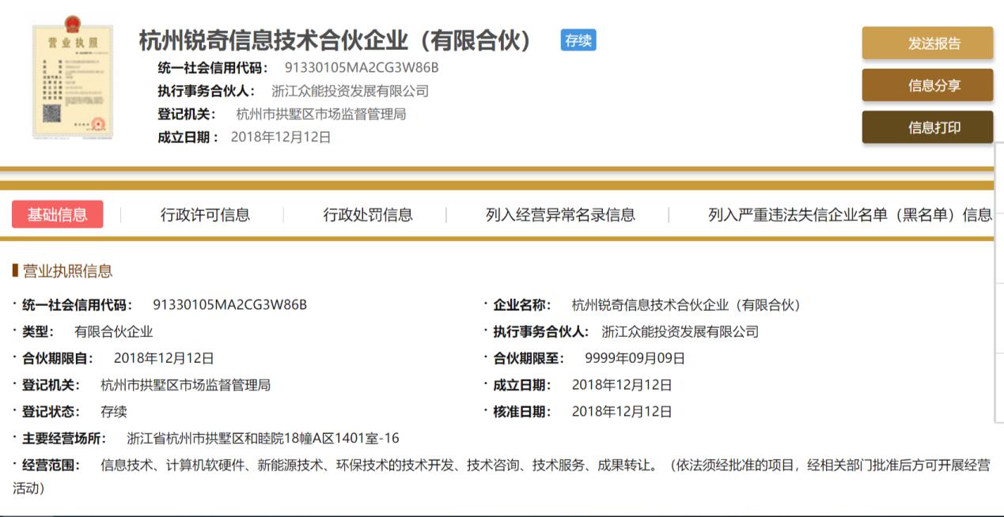Click the 登记状态 value 存续
The height and width of the screenshot is (517, 1004).
pos(114,412)
